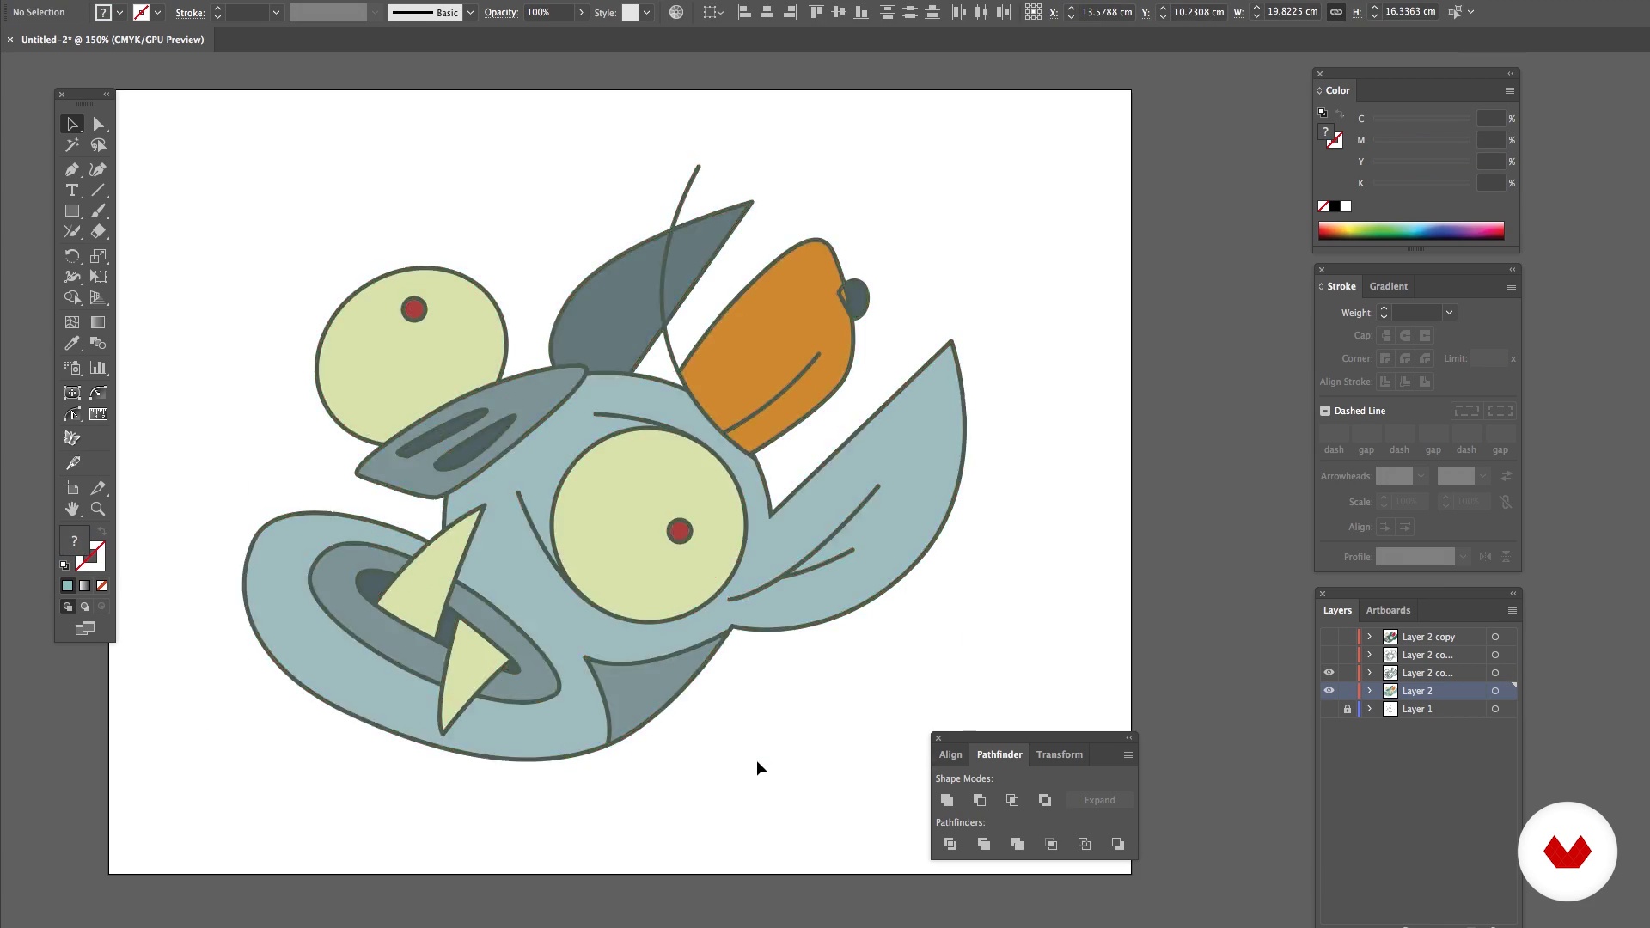
Task: Open the fill color dropdown in control bar
Action: point(119,13)
